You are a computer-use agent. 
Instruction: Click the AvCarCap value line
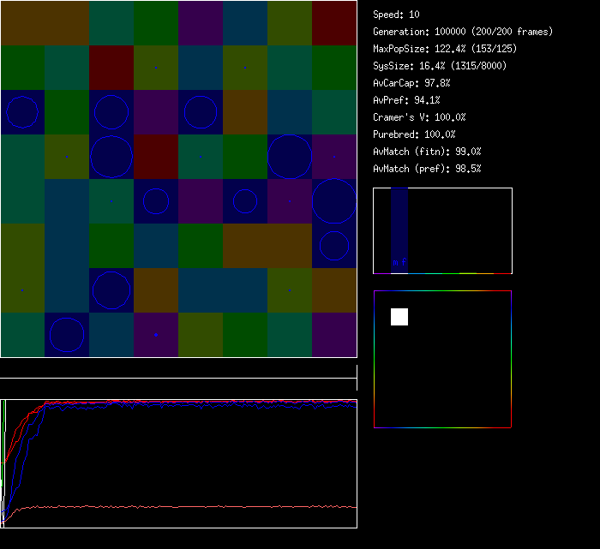pyautogui.click(x=411, y=83)
